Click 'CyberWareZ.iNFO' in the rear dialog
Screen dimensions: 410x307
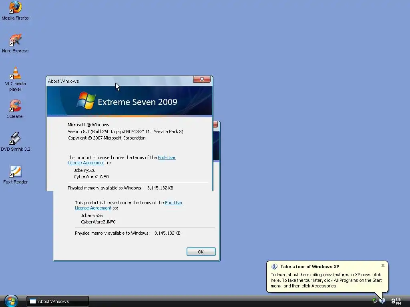[x=98, y=222]
